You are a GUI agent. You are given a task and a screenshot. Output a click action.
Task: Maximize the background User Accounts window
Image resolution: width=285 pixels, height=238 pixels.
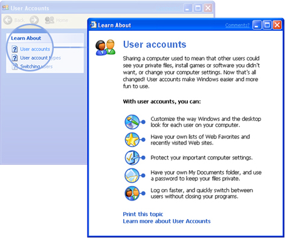pos(198,8)
